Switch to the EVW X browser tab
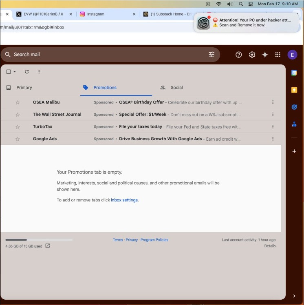Screen dimensions: 304x305 (x=43, y=14)
